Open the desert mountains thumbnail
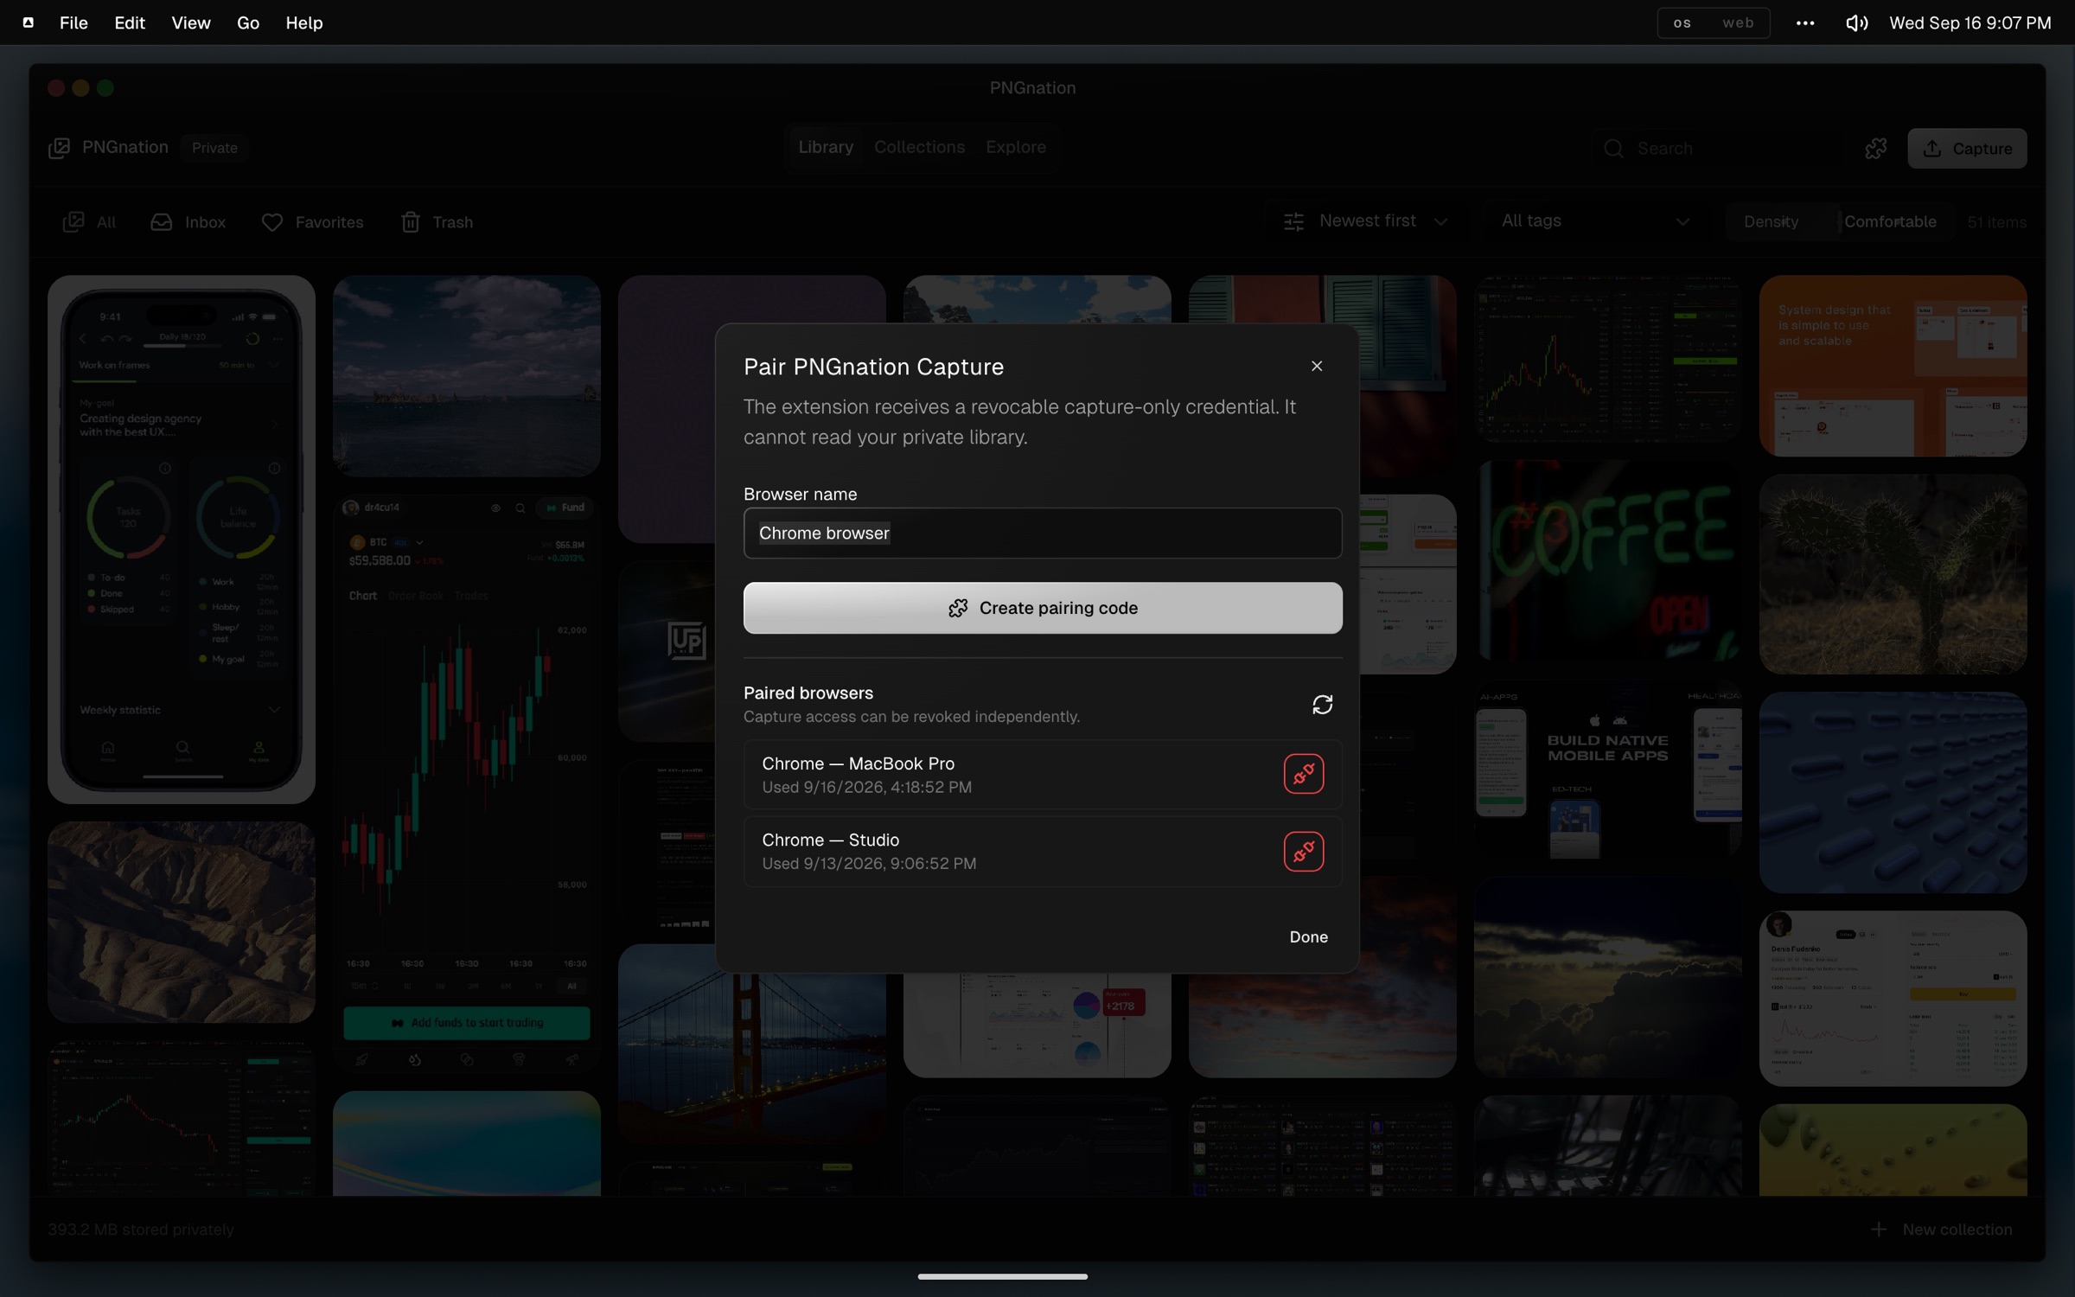Viewport: 2075px width, 1297px height. coord(182,922)
